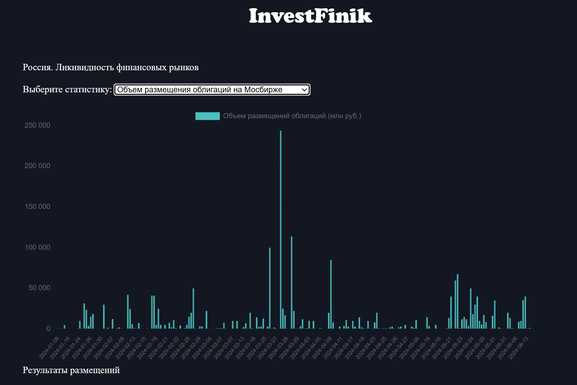
Task: Click the 'Результаты размещений' heading
Action: click(71, 370)
